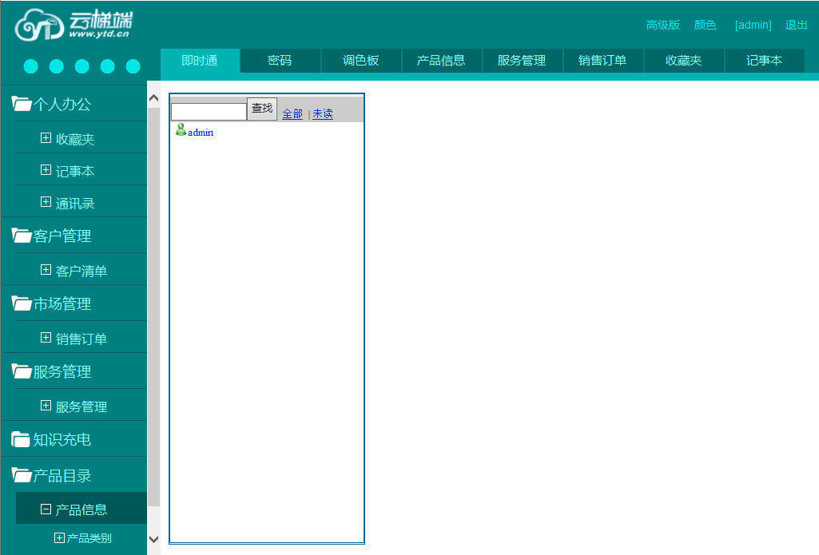Click the admin user avatar icon
The width and height of the screenshot is (819, 555).
point(181,129)
